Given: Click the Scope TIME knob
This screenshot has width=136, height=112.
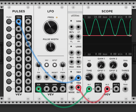Looking at the screenshot, I should click(x=89, y=77).
